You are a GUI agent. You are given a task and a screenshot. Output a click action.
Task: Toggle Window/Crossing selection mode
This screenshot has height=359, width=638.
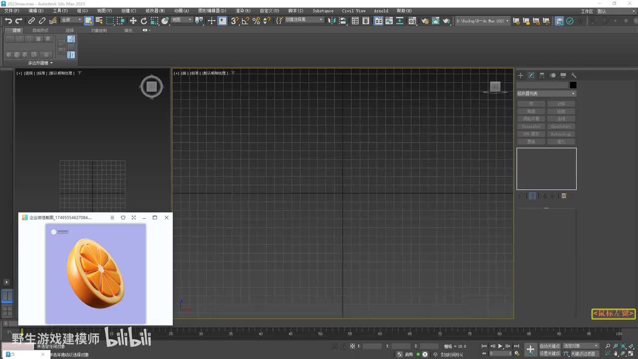click(121, 20)
